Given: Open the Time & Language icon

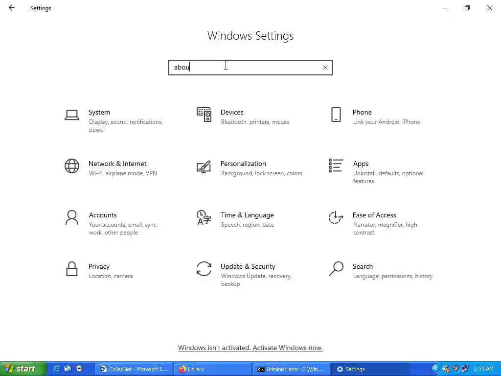Looking at the screenshot, I should click(204, 217).
